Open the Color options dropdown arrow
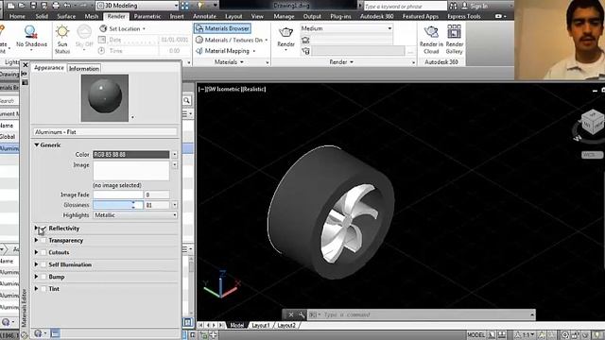605x340 pixels. [x=174, y=155]
